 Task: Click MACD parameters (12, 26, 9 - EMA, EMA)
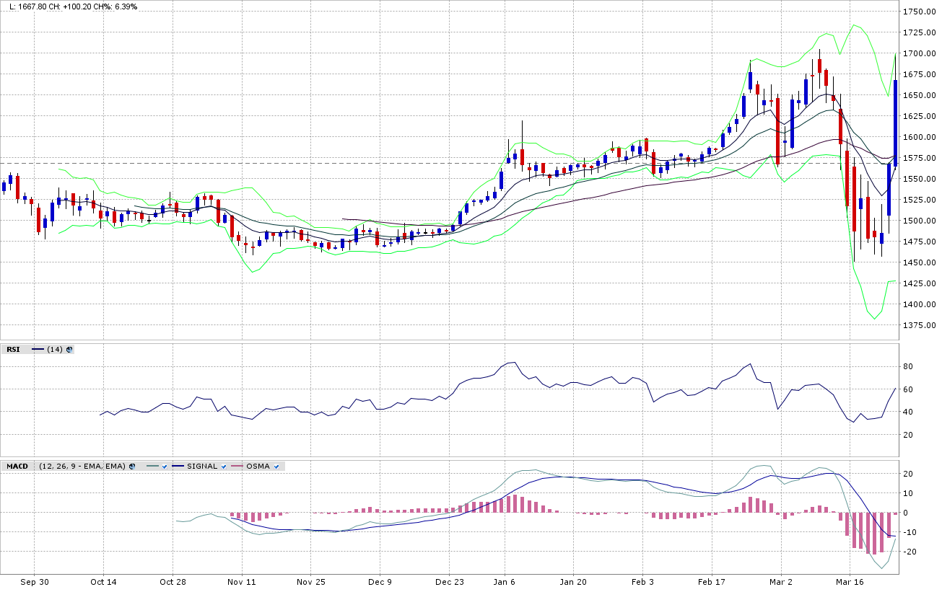point(82,467)
